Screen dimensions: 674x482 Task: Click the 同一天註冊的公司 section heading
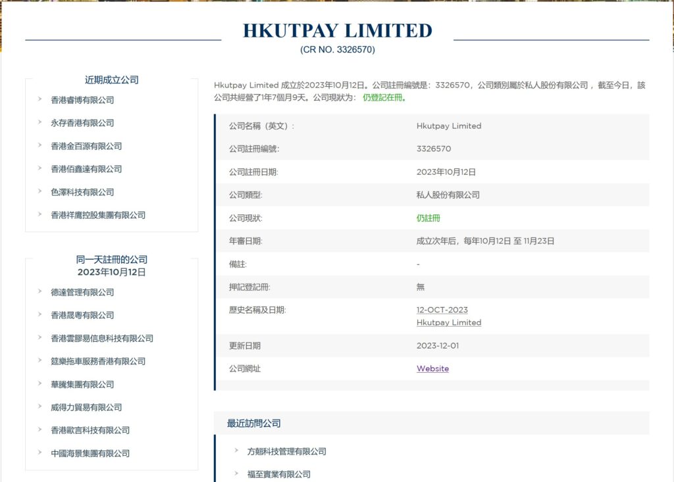click(112, 259)
